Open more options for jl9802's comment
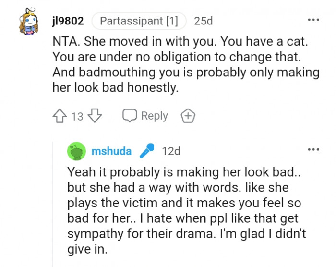 pos(313,20)
